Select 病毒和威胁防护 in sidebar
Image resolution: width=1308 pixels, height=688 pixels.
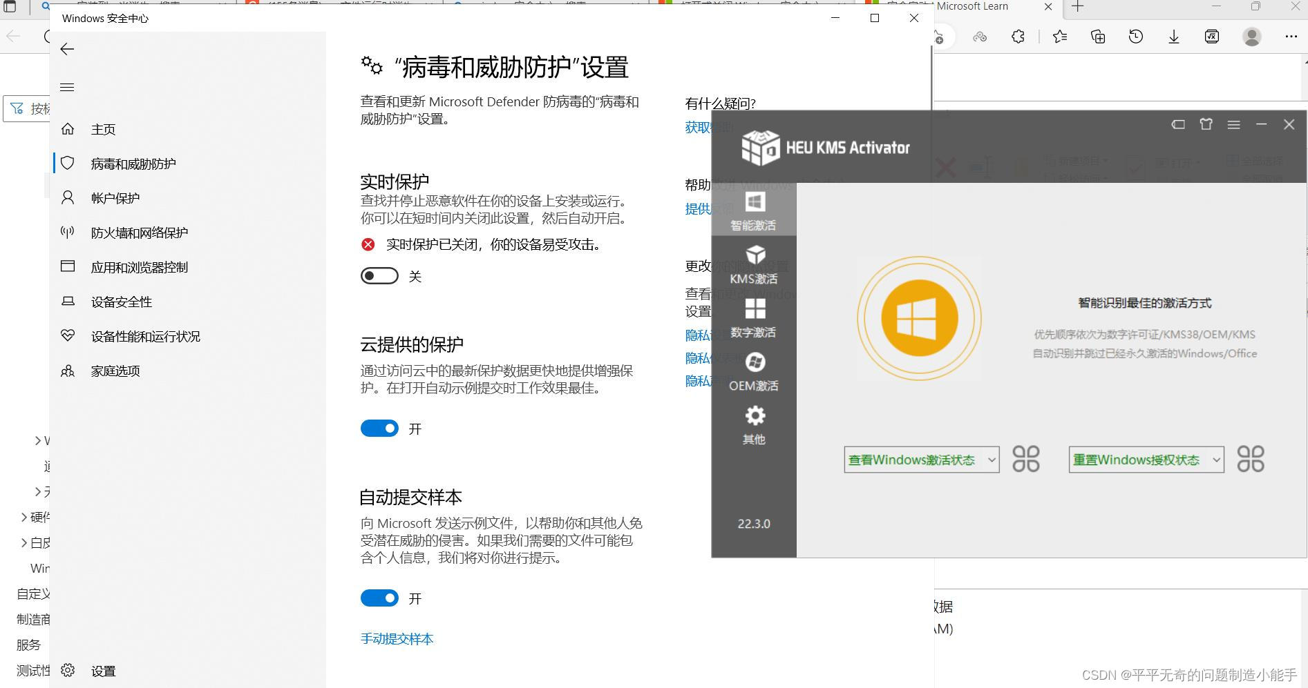[x=133, y=164]
